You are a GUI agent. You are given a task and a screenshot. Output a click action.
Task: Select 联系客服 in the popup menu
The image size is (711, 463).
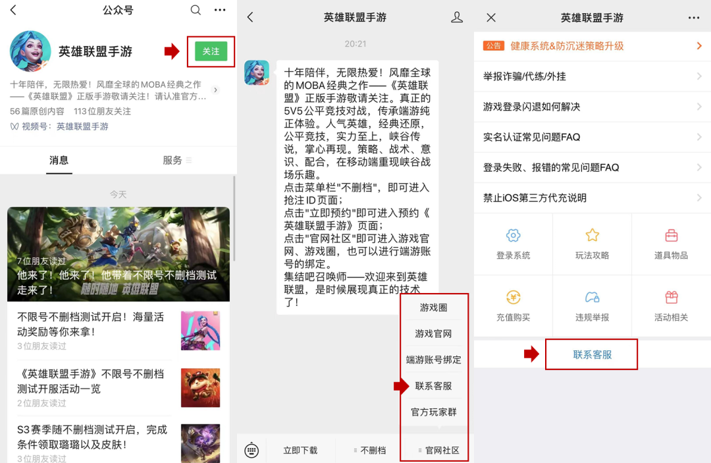point(433,386)
